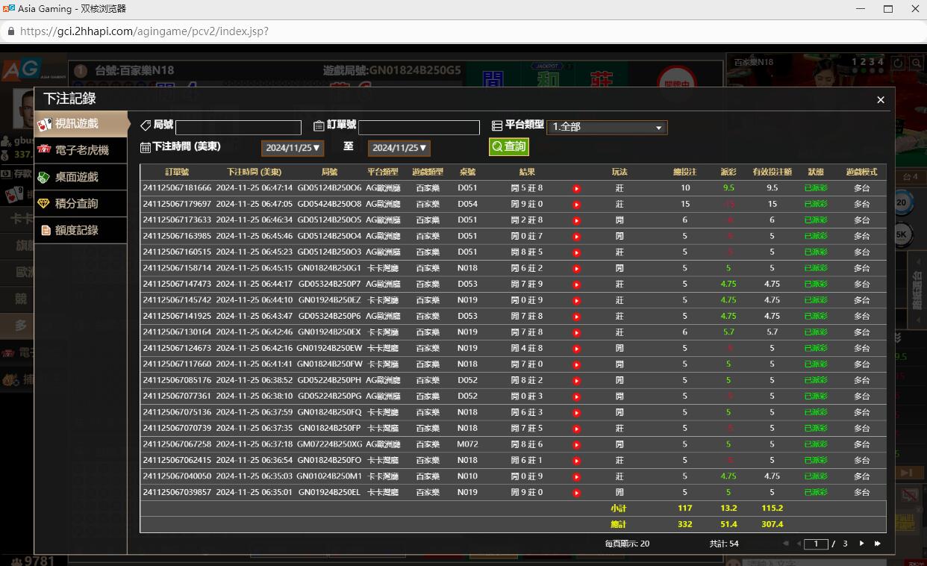Click the page number input box
The height and width of the screenshot is (566, 927).
tap(816, 544)
